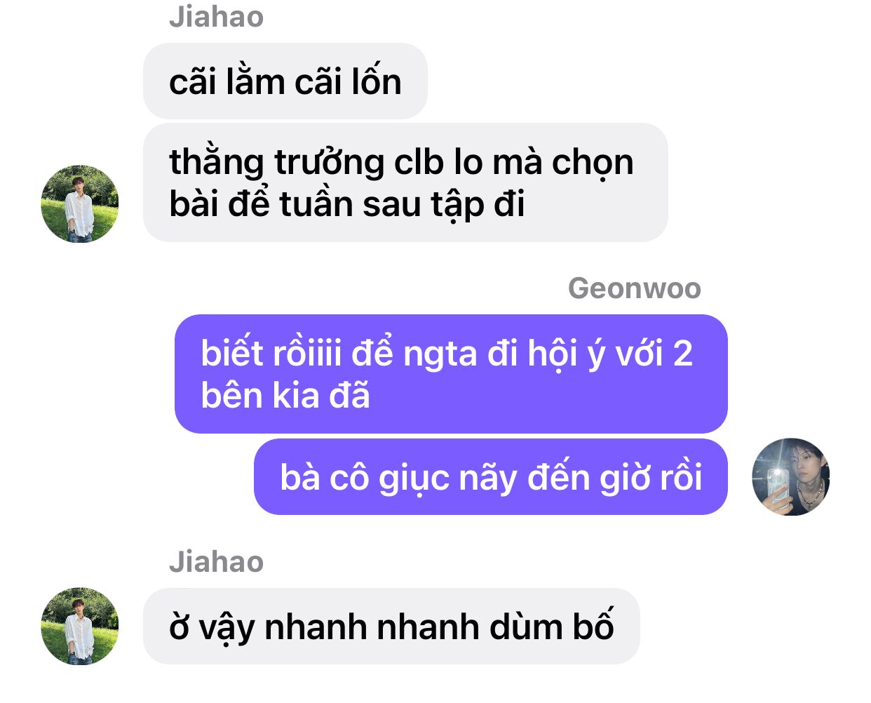Open Jiahao's avatar beside the last message
This screenshot has height=703, width=871.
click(80, 627)
